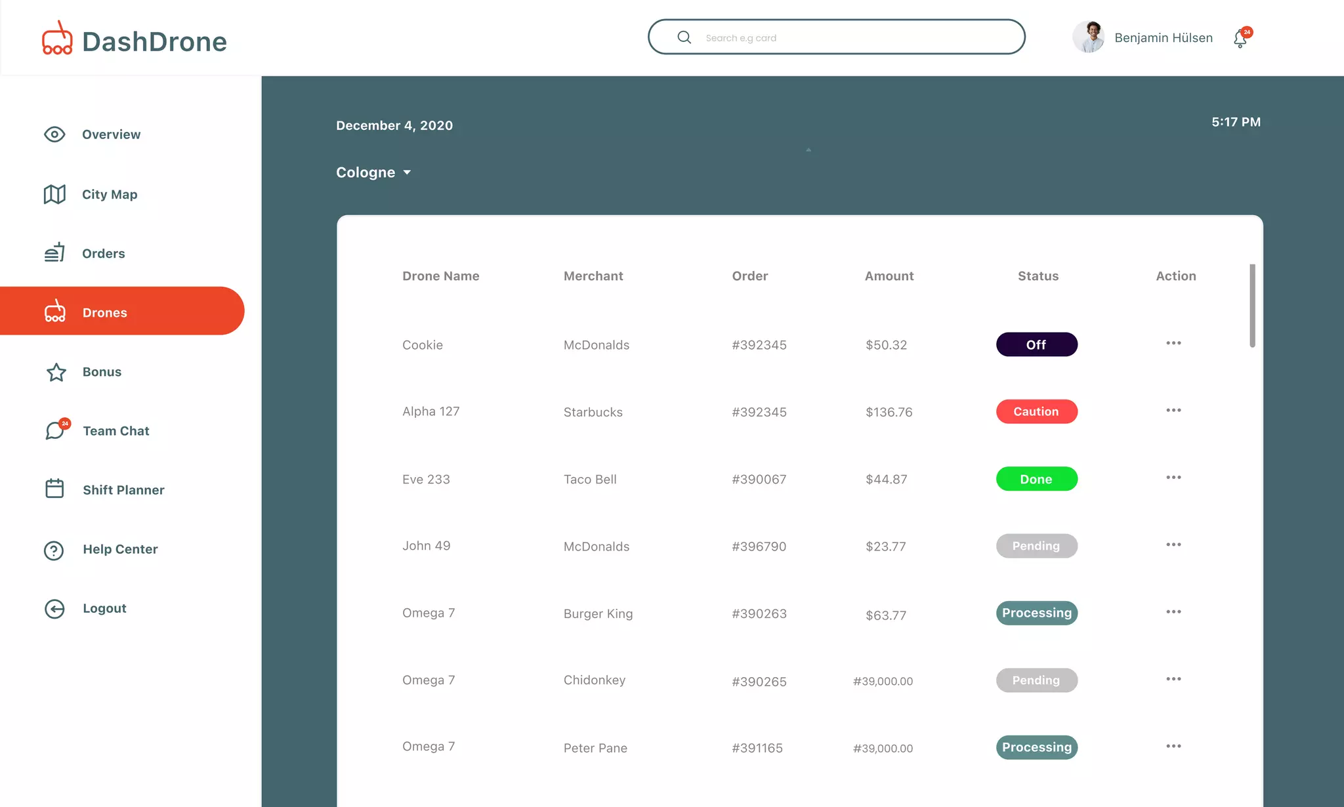Image resolution: width=1344 pixels, height=807 pixels.
Task: Open action menu for Cookie drone
Action: 1173,343
